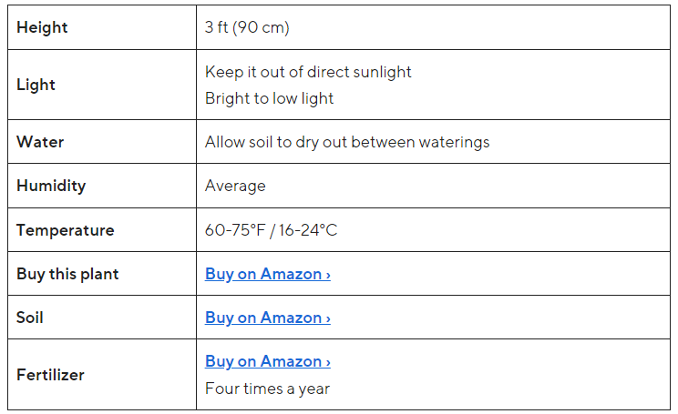Click the arrow chevron in the Soil row link

(x=328, y=318)
